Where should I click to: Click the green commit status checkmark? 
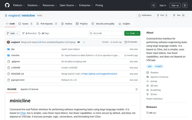pyautogui.click(x=84, y=42)
